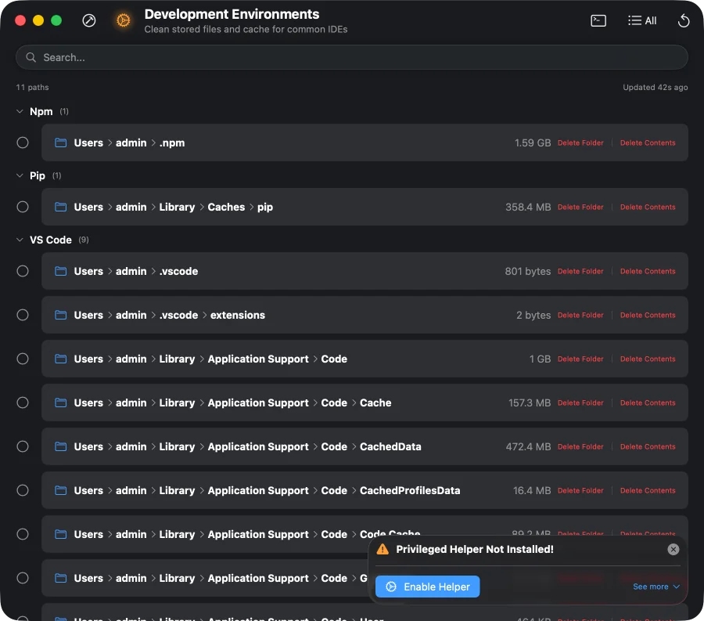Select the .npm path radio button
The image size is (704, 621).
click(x=23, y=143)
